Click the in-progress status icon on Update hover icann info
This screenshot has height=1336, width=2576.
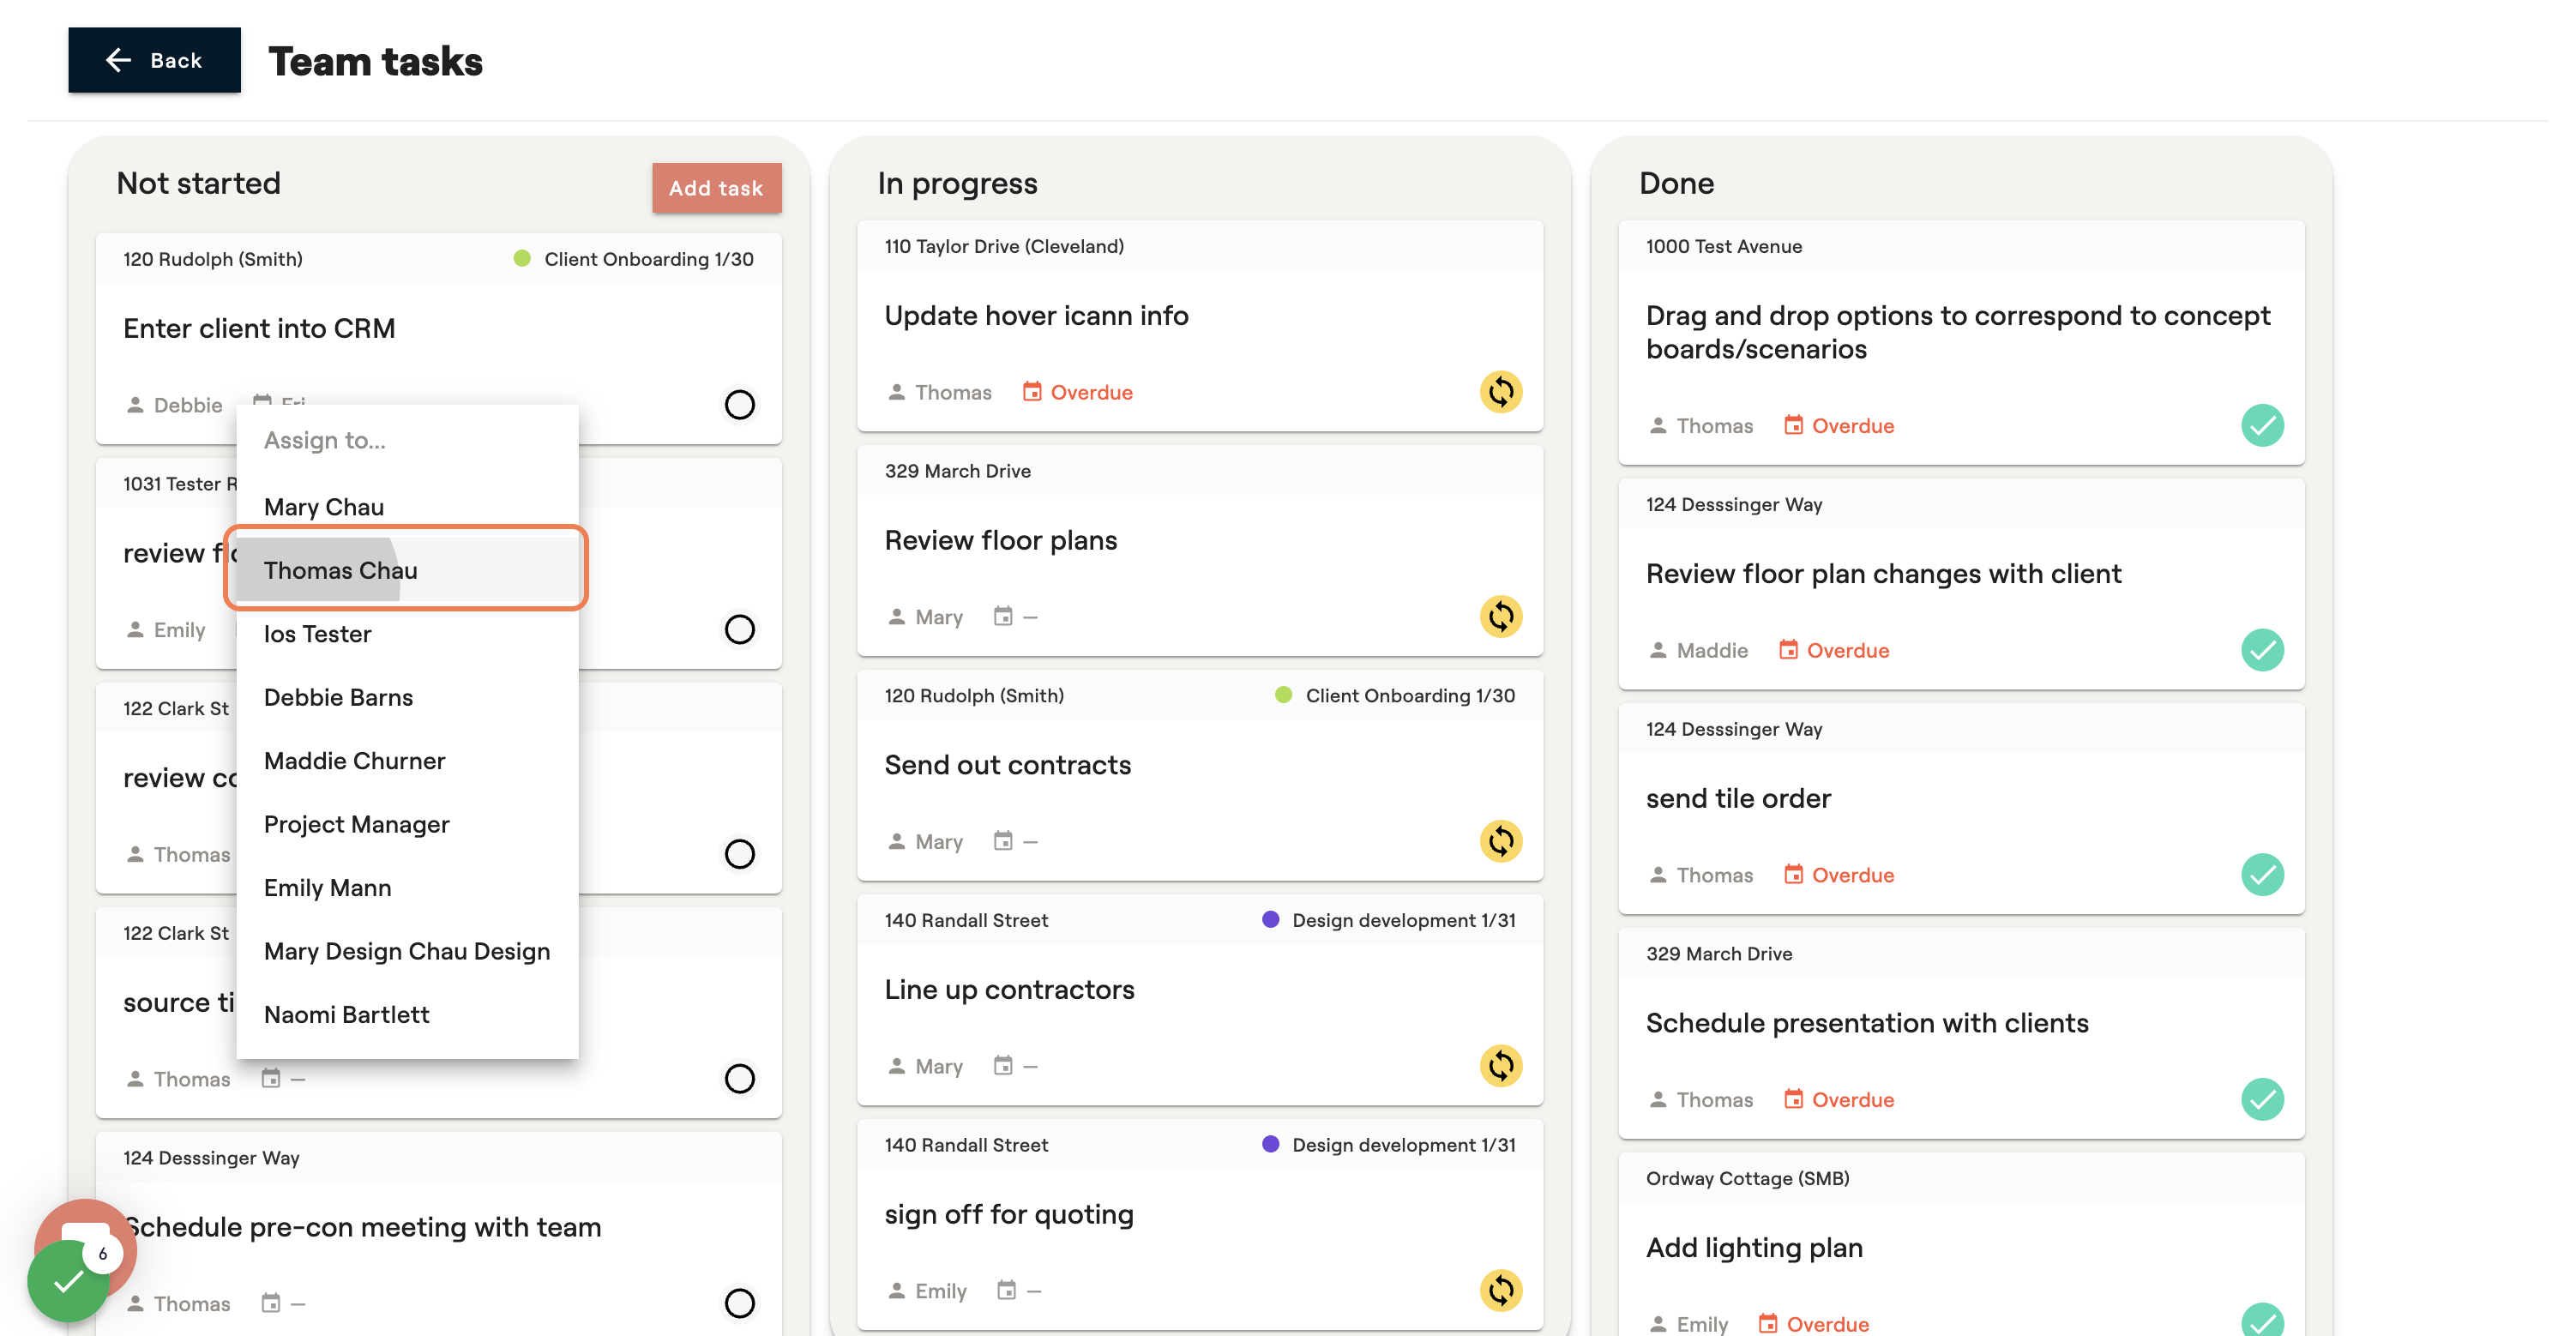click(1500, 392)
